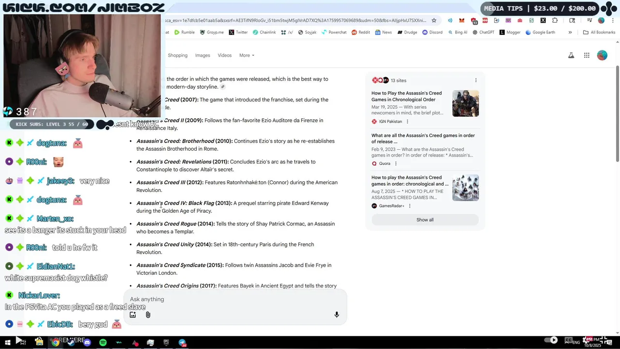The width and height of the screenshot is (620, 349).
Task: Open the Chainlink bookmark
Action: [x=264, y=32]
